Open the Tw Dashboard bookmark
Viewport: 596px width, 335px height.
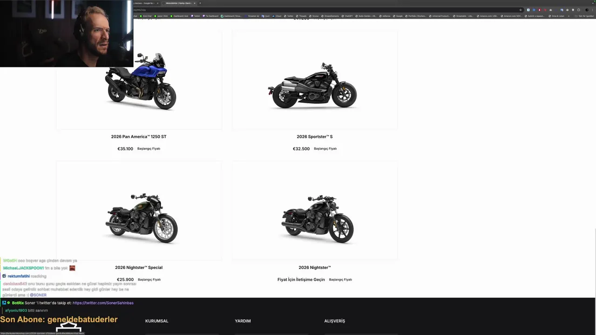tap(210, 16)
